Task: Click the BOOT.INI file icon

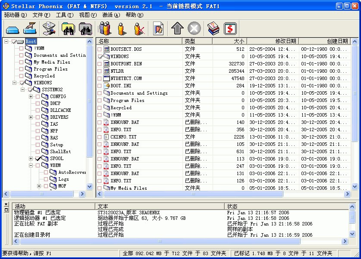Action: pyautogui.click(x=107, y=86)
